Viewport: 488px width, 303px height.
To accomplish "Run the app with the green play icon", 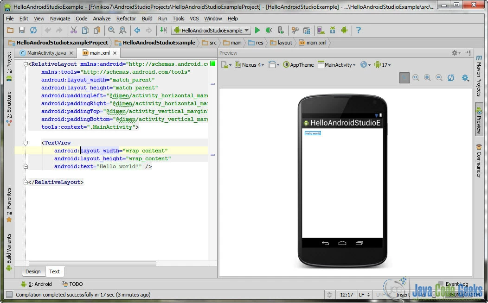I will [257, 30].
